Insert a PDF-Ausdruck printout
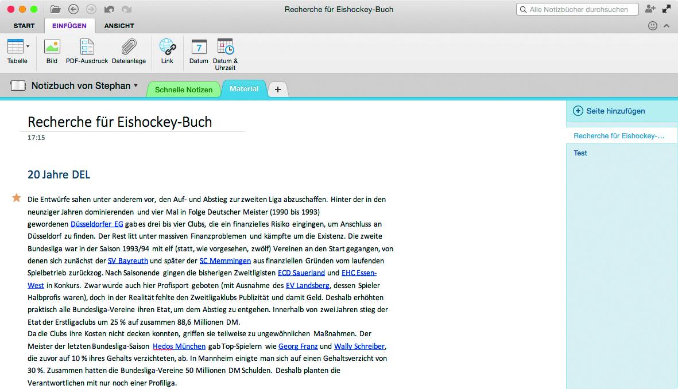 click(x=87, y=52)
